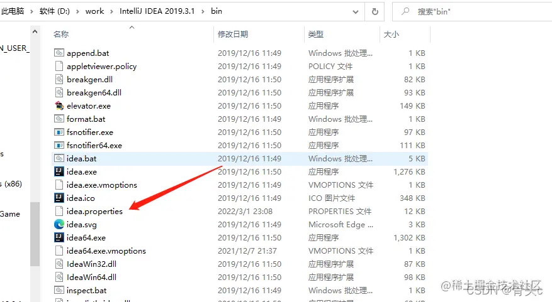Click the format.bat file icon

tap(59, 119)
